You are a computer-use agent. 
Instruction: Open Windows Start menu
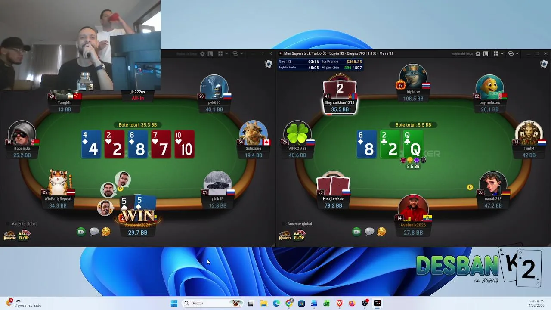174,303
